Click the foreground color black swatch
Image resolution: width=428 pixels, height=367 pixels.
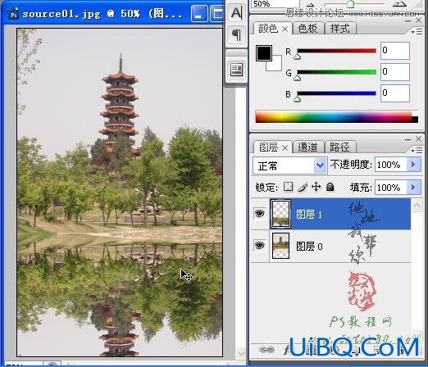click(x=264, y=53)
